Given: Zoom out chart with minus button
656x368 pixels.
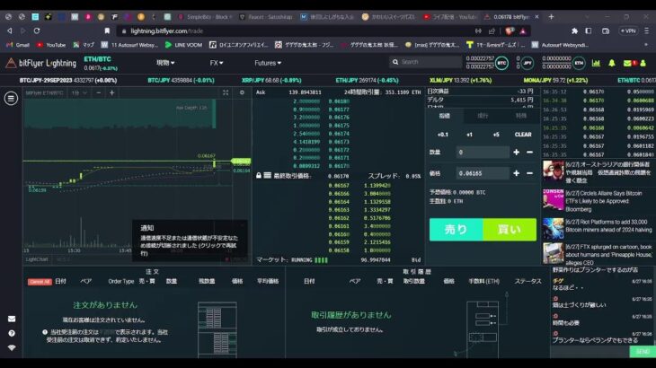Looking at the screenshot, I should (x=99, y=92).
